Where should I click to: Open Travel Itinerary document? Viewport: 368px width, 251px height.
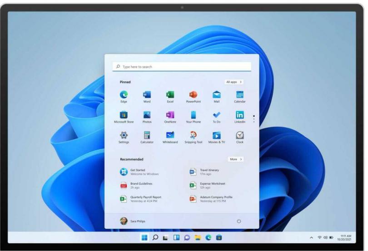204,172
